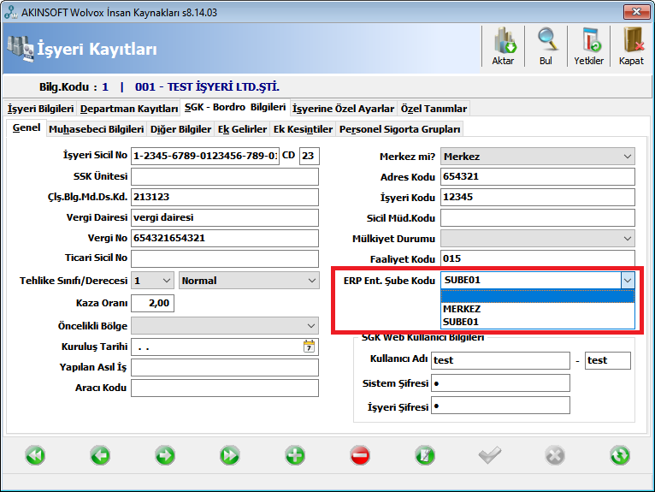The height and width of the screenshot is (492, 655).
Task: Choose SUBE01 in the dropdown list
Action: coord(538,322)
